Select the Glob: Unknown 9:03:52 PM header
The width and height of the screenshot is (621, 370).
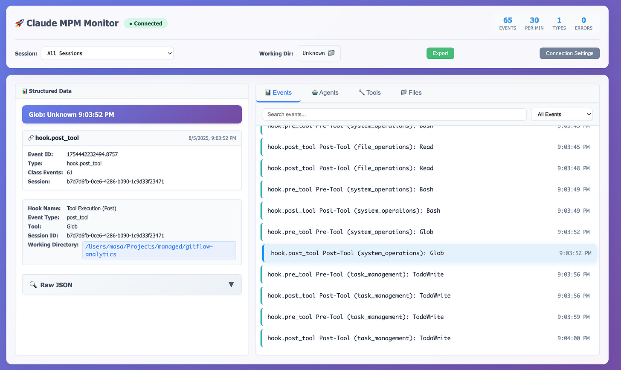click(x=132, y=115)
